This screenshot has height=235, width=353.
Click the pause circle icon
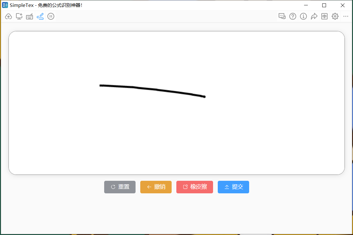click(x=51, y=17)
